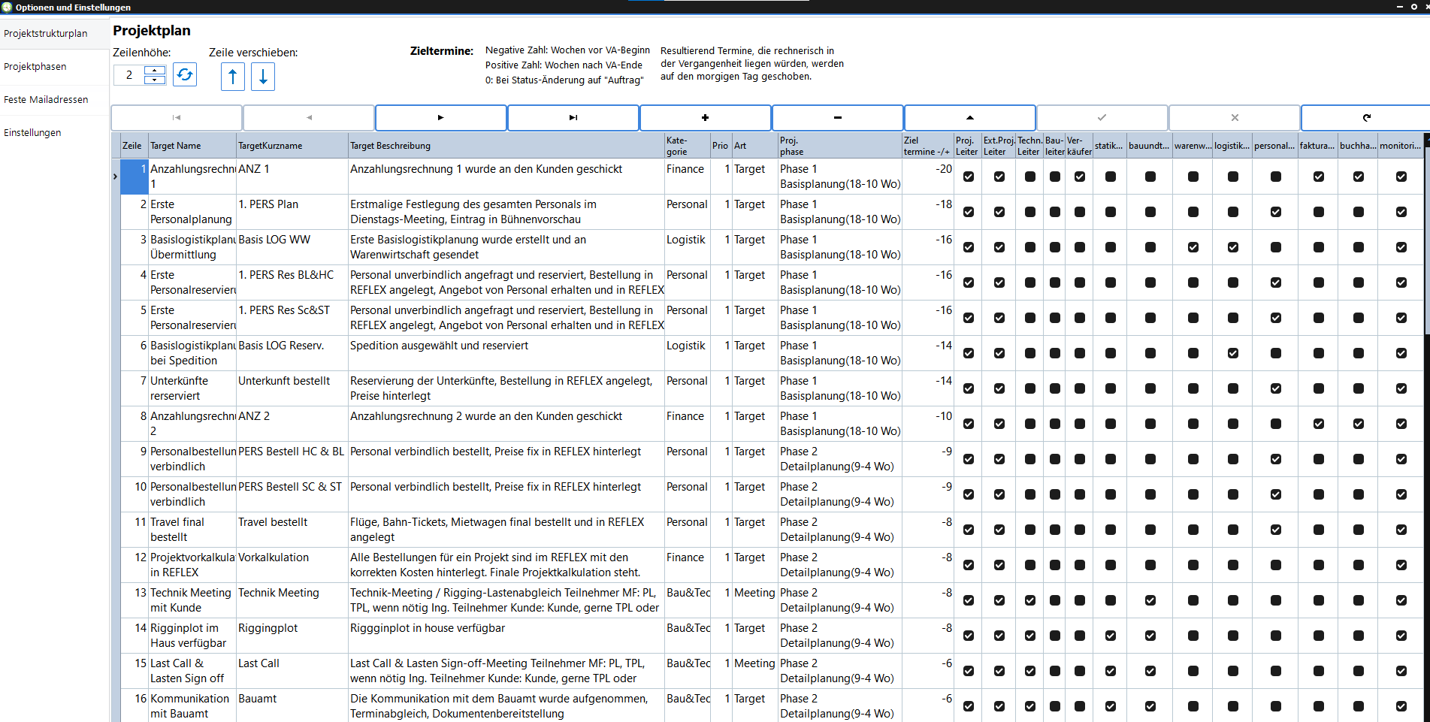Screen dimensions: 1430x722
Task: Post edit with checkmark navigator button
Action: tap(1102, 118)
